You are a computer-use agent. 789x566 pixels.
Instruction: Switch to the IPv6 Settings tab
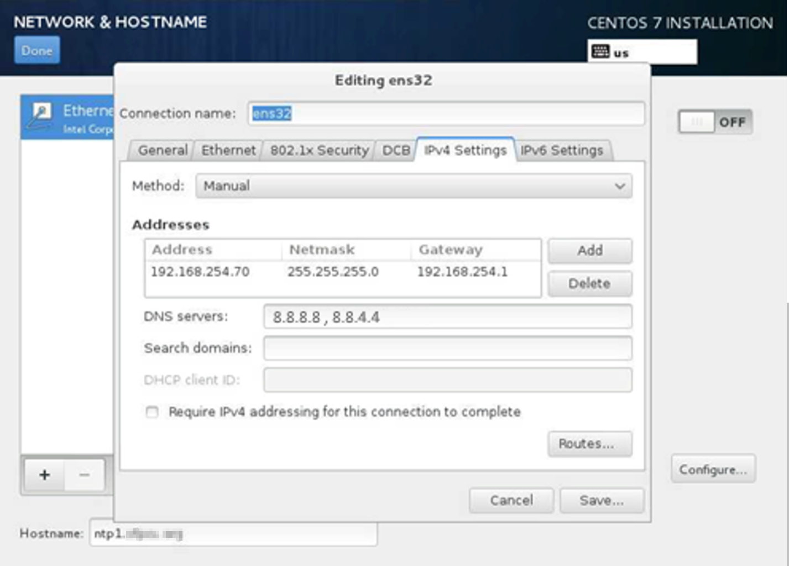click(x=562, y=150)
